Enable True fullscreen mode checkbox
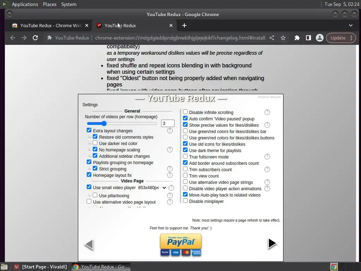The image size is (361, 271). click(185, 156)
